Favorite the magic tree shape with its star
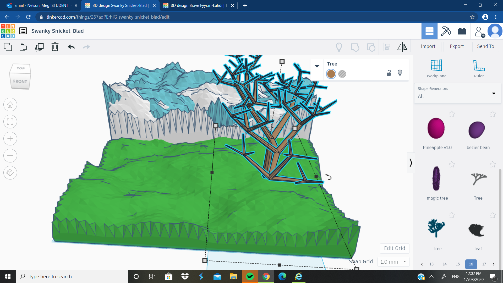The image size is (503, 283). pos(452,165)
